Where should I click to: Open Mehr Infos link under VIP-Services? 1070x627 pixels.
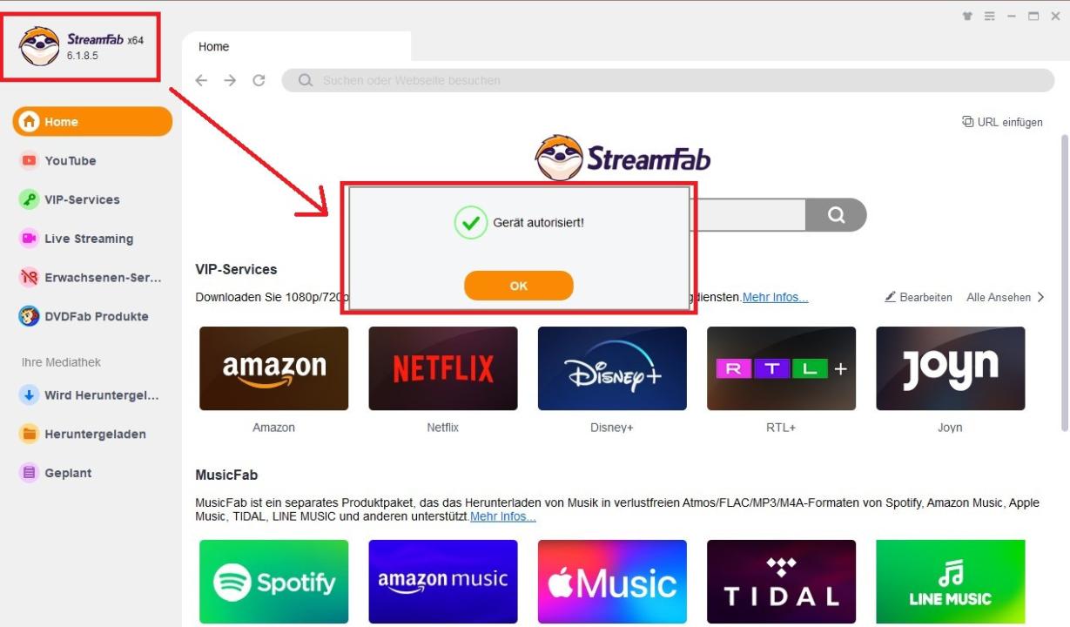775,297
